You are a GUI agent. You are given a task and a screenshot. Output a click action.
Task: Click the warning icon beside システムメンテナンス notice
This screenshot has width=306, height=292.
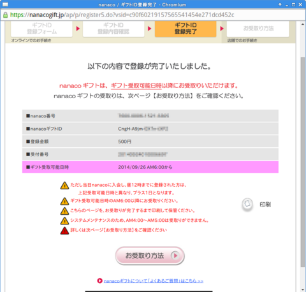pos(64,221)
